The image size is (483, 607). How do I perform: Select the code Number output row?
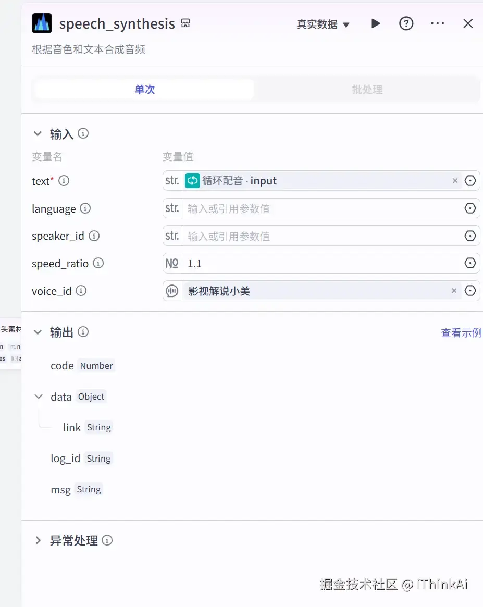pyautogui.click(x=82, y=365)
